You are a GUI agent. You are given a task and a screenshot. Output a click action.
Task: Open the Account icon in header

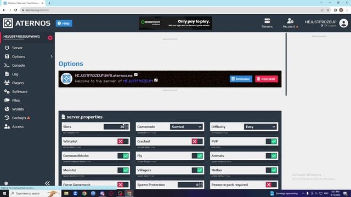coord(290,23)
